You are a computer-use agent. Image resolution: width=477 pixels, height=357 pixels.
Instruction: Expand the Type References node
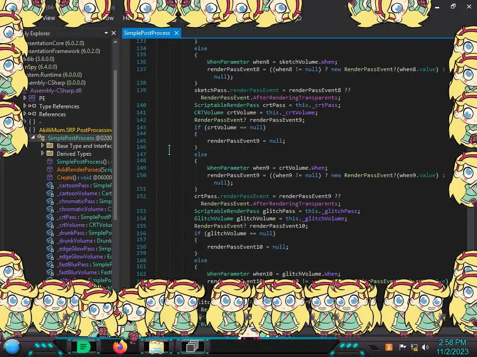pos(25,106)
